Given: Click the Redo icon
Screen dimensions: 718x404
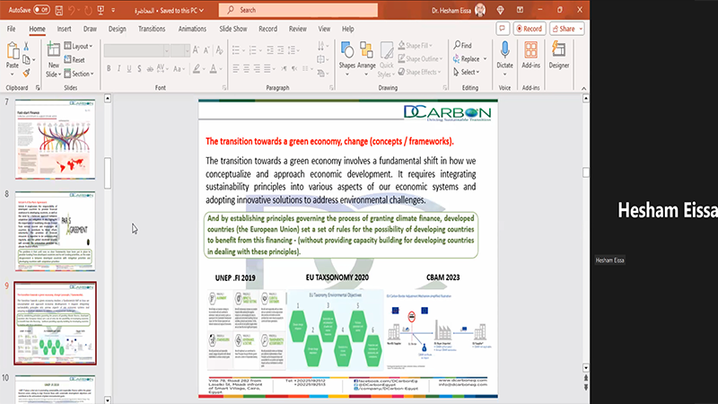Looking at the screenshot, I should click(x=87, y=10).
